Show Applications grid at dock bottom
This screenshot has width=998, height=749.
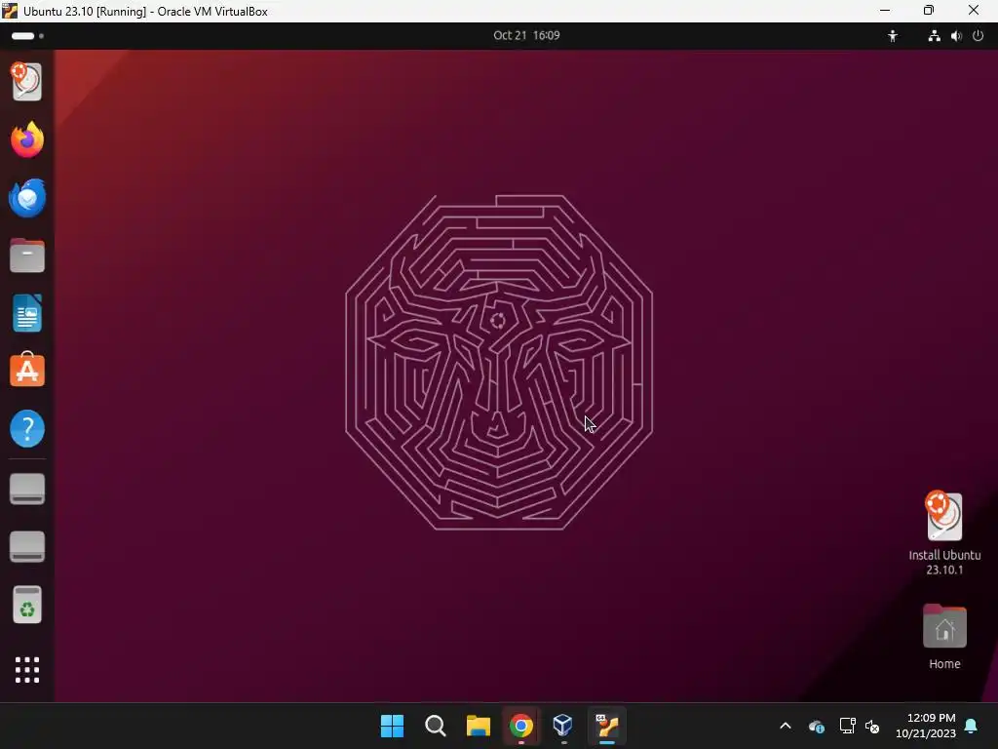point(26,669)
